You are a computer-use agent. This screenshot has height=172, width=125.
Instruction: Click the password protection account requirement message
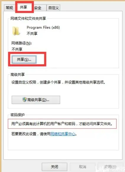click(62, 124)
